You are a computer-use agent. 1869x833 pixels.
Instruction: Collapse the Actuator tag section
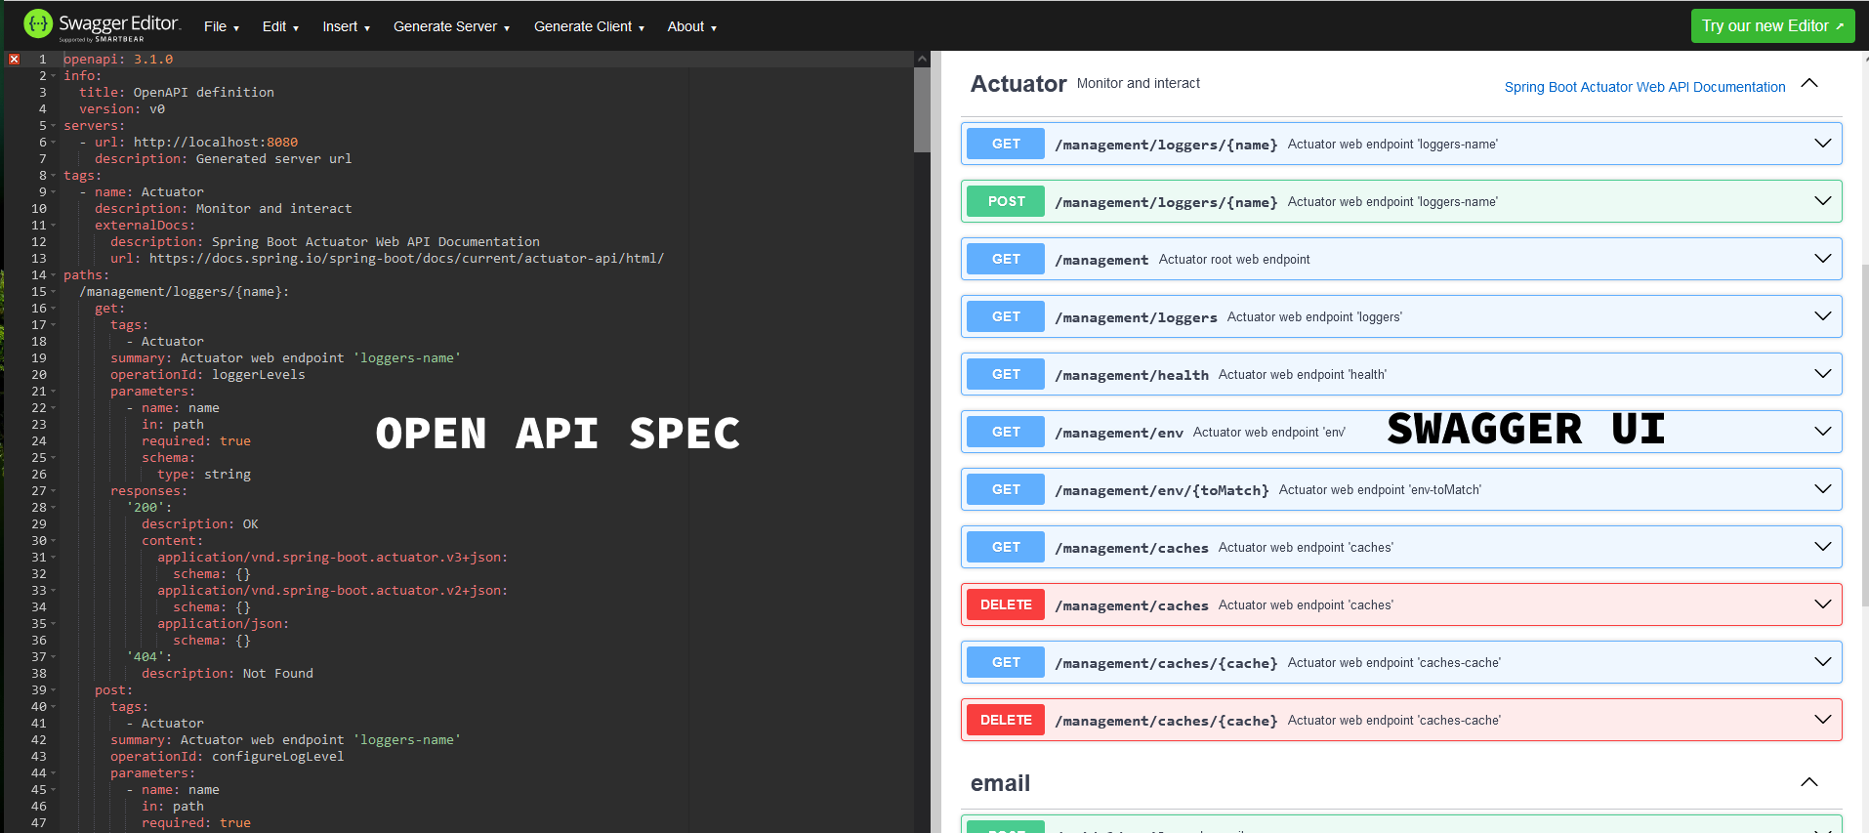(x=1809, y=83)
